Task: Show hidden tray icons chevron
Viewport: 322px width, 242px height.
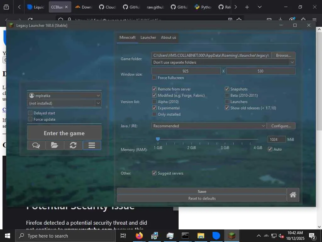Action: pyautogui.click(x=259, y=236)
